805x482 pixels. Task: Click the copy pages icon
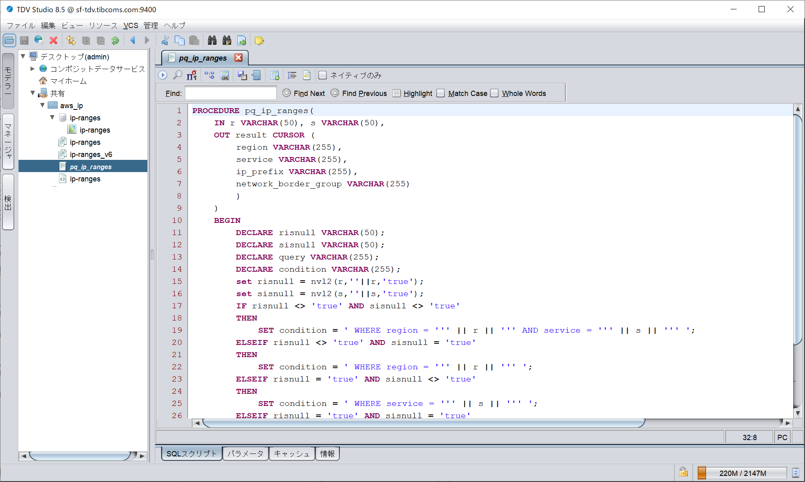(x=179, y=40)
